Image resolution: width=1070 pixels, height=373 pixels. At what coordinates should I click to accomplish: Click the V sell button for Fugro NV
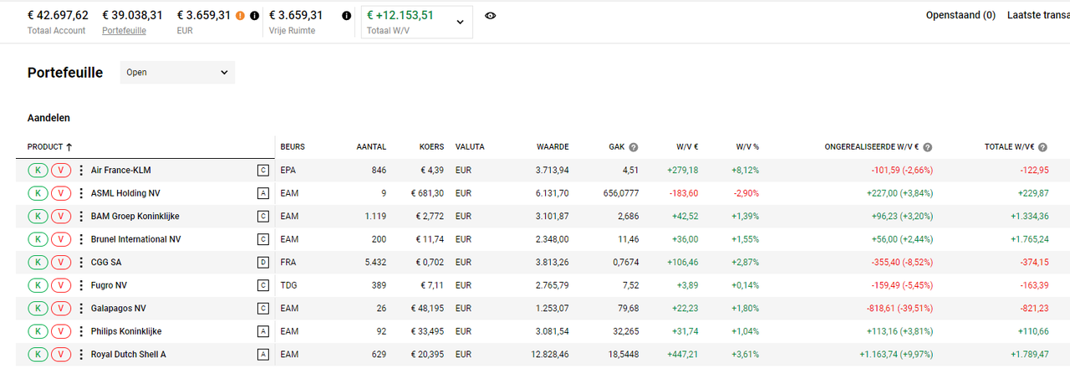click(x=62, y=285)
